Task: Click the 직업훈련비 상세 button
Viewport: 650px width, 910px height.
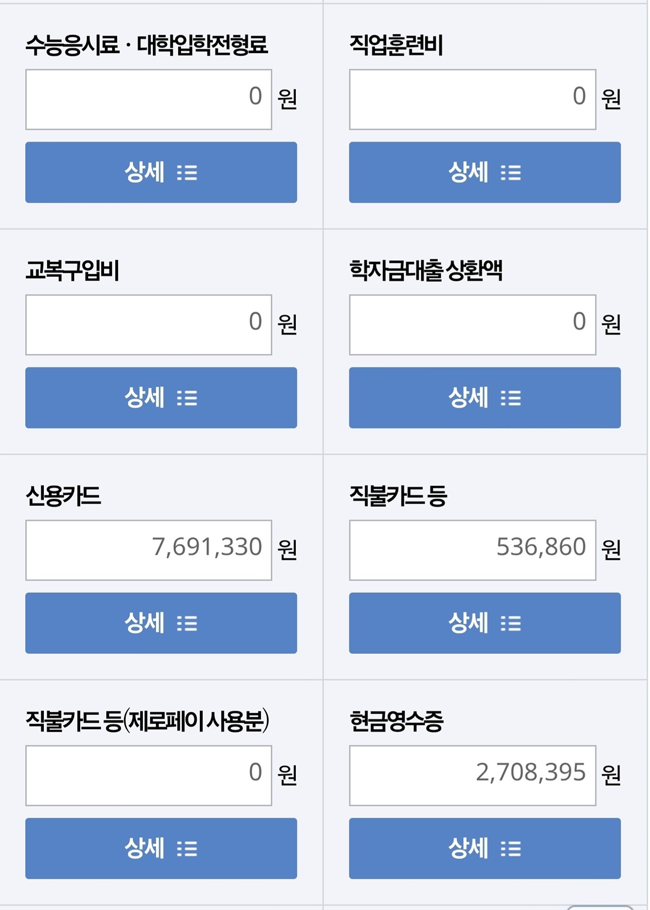Action: [x=484, y=172]
